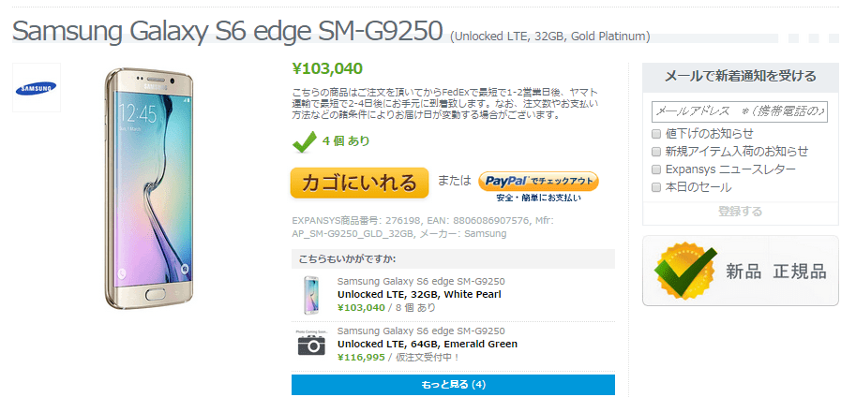Click the 安全・簡単にお支払い text under PayPal

point(538,198)
